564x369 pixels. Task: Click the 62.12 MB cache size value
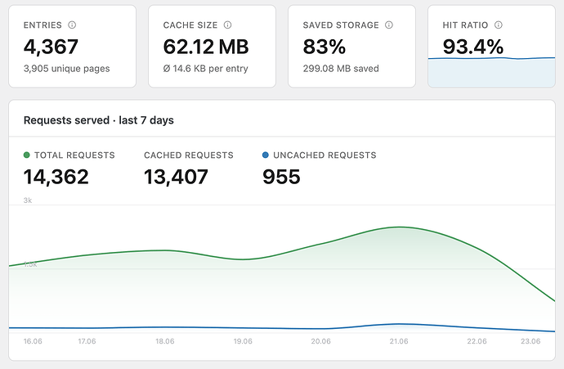[x=206, y=47]
